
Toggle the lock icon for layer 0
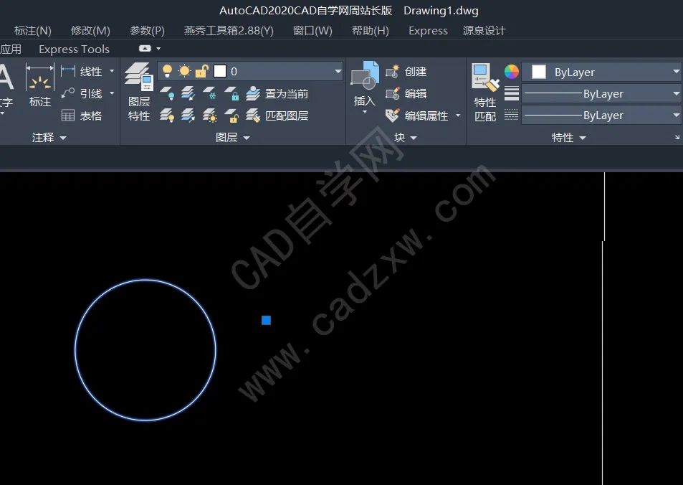point(201,71)
